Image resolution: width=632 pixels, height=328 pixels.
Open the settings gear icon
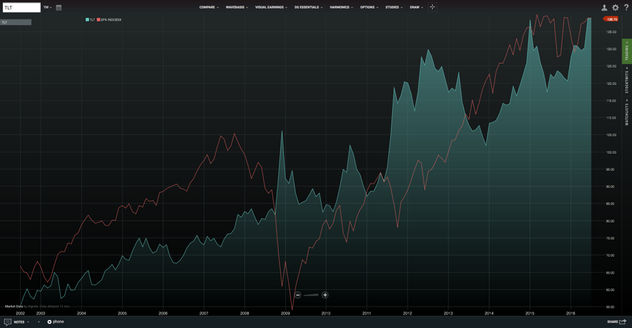coord(615,7)
